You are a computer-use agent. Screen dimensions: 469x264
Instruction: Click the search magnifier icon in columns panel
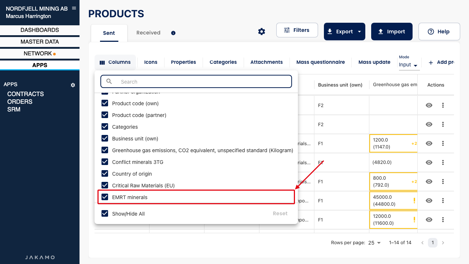109,81
